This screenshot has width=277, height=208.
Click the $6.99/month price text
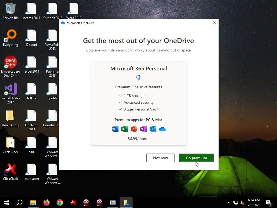tap(139, 139)
